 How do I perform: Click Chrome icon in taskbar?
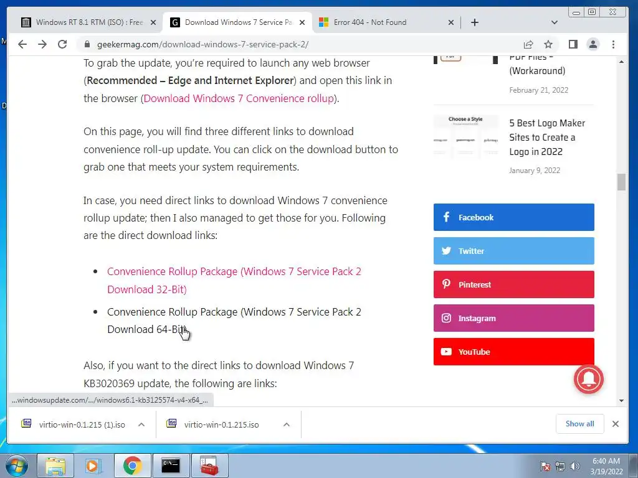pyautogui.click(x=132, y=466)
